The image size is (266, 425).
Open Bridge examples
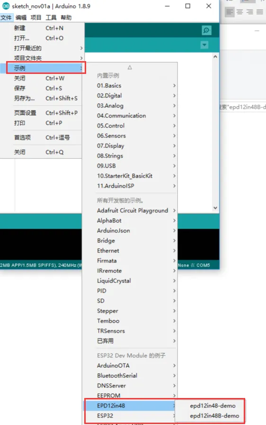(x=130, y=240)
